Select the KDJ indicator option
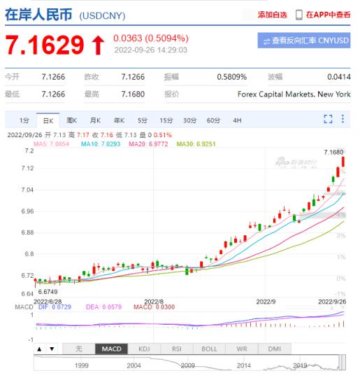The width and height of the screenshot is (360, 378). pyautogui.click(x=144, y=349)
